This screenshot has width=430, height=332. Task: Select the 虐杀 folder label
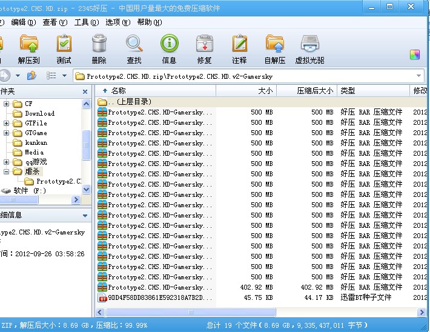(32, 171)
